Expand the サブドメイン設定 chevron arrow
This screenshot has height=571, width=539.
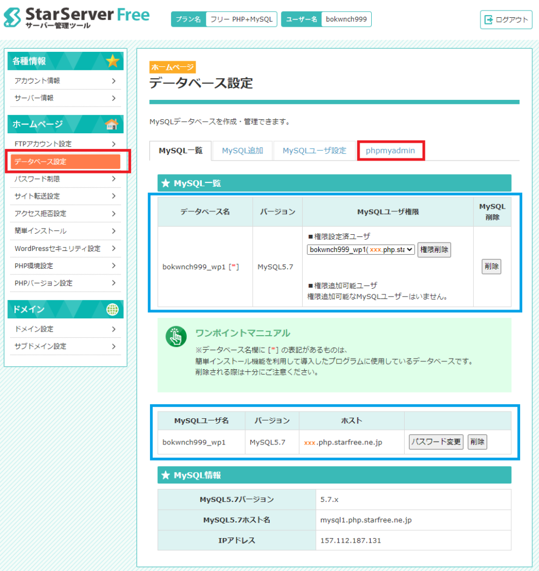pos(114,346)
